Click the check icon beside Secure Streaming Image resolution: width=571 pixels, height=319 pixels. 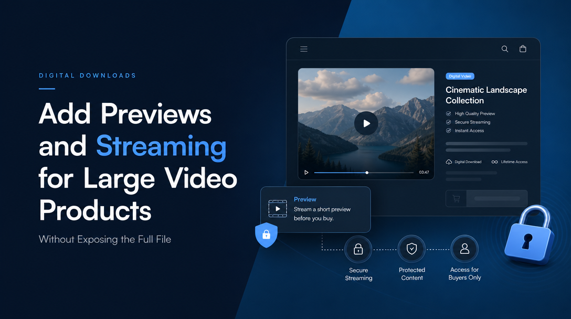click(x=449, y=122)
